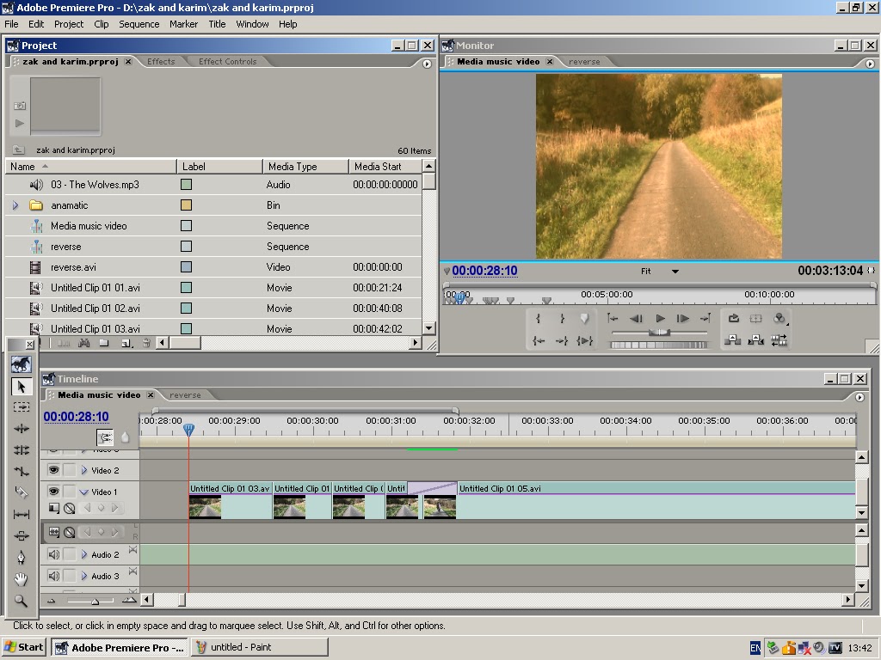Select the Rate Stretch tool
Screen dimensions: 881x660
(x=22, y=472)
